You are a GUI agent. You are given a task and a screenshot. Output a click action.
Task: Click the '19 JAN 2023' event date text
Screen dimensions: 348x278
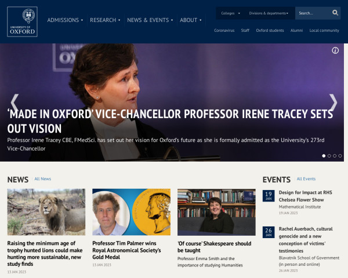(288, 213)
